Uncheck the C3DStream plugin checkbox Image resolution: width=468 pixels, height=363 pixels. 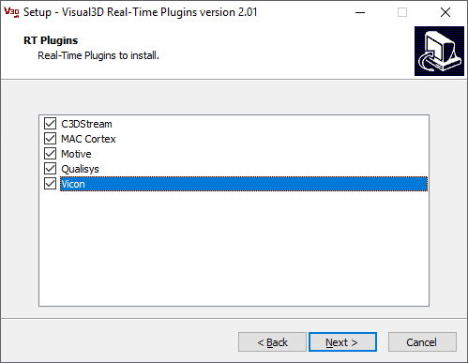click(x=50, y=124)
